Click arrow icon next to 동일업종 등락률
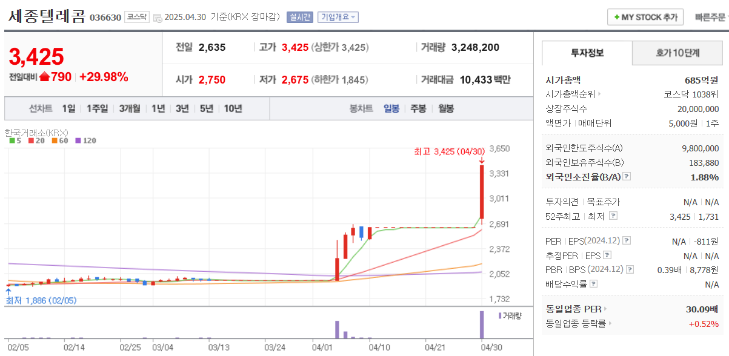 click(610, 323)
